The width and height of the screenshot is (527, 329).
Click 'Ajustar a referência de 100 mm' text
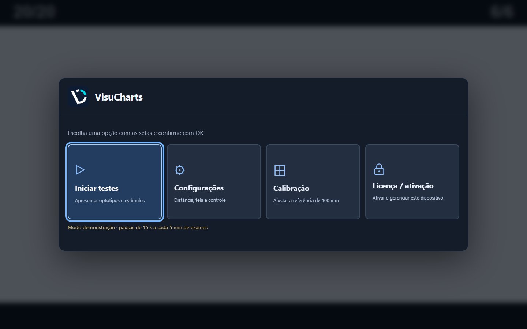pyautogui.click(x=306, y=200)
